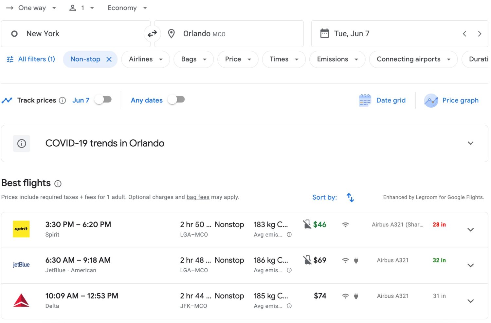This screenshot has height=323, width=491.
Task: Click the Wi-Fi icon on the Delta flight
Action: [x=345, y=296]
